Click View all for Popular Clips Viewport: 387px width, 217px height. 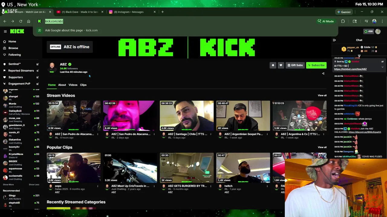(322, 147)
